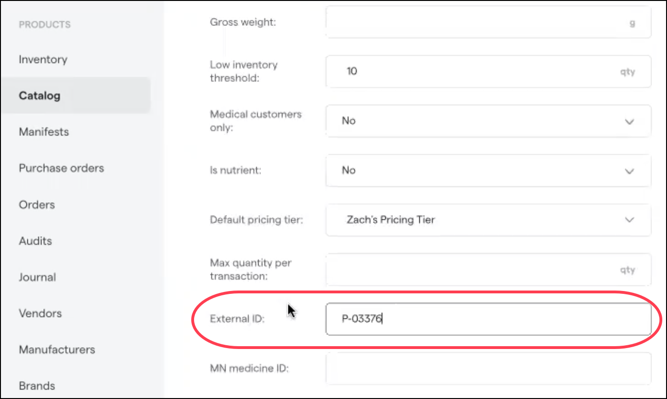Screen dimensions: 667x399
Task: Switch to the Inventory section
Action: click(x=43, y=59)
